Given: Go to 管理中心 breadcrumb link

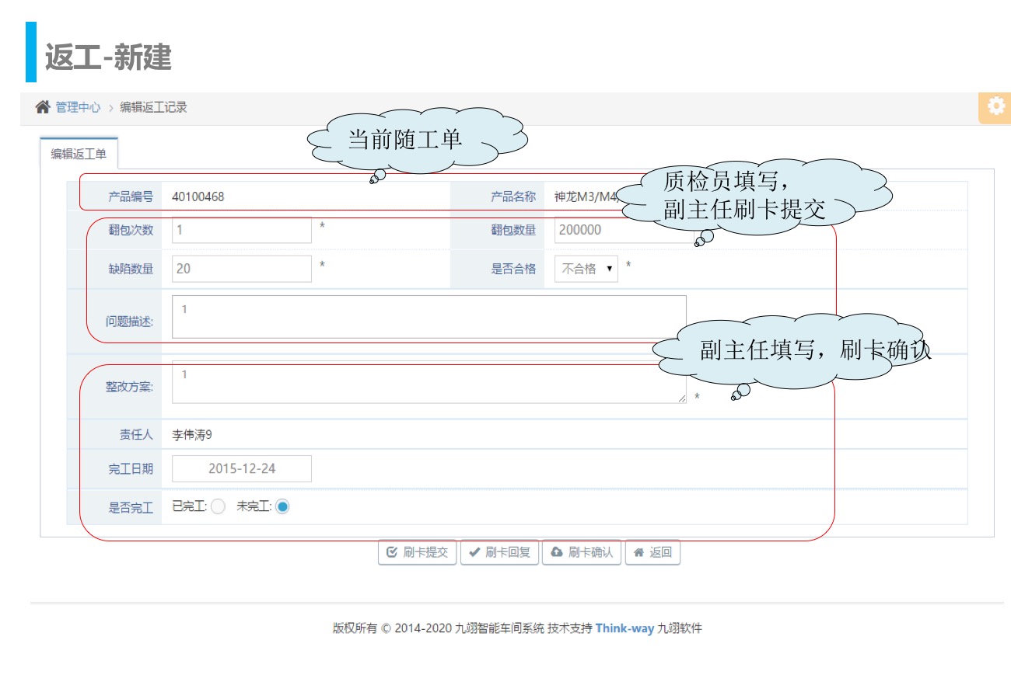Looking at the screenshot, I should (78, 107).
